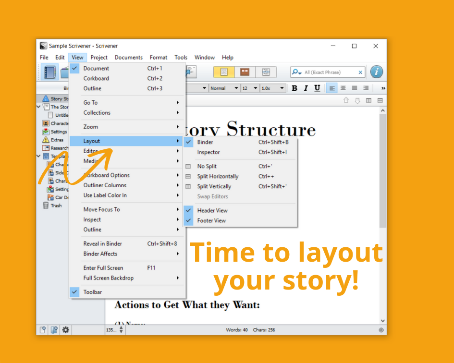
Task: Open the gear actions menu in footer
Action: point(66,330)
